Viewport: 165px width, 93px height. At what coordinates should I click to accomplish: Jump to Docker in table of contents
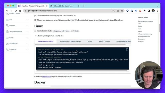140,26
